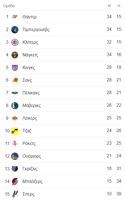Click the Timberwolves team logo
125x203 pixels.
tap(15, 29)
